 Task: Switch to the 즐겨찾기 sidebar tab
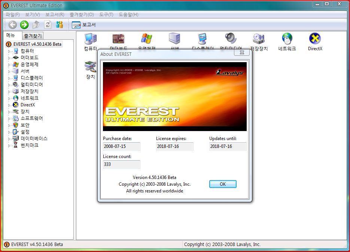coord(33,36)
